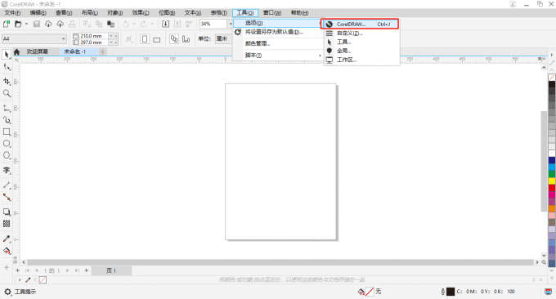Image resolution: width=556 pixels, height=299 pixels.
Task: Click the tool hints gear icon
Action: coord(7,292)
